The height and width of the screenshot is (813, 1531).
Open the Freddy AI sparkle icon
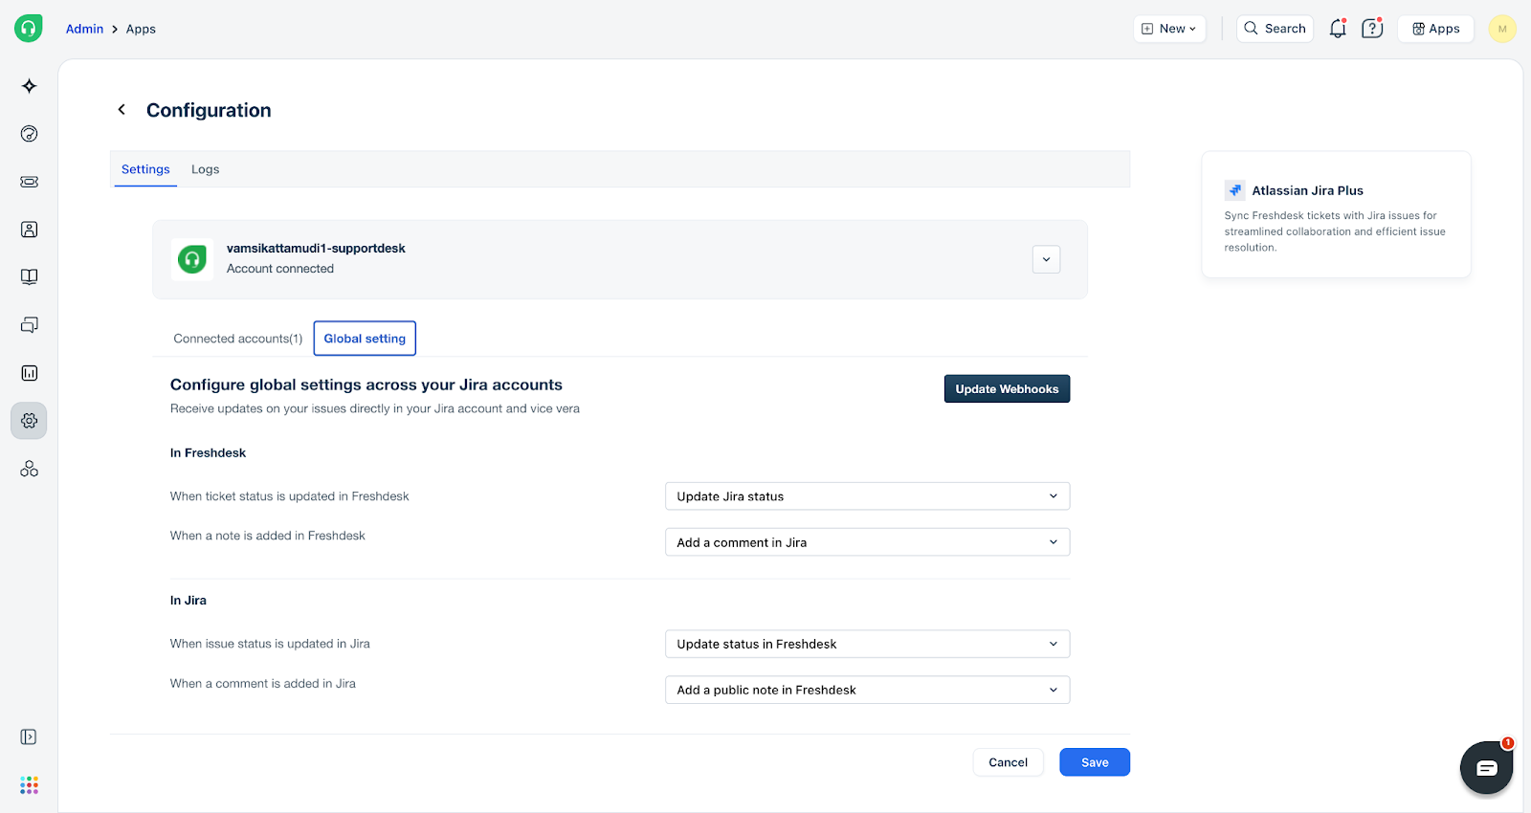30,86
